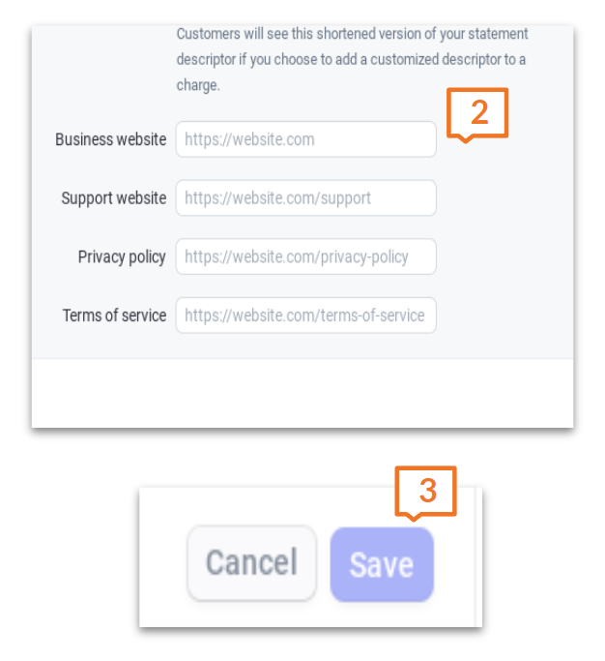Click the word 'charge.' in the description

pos(198,85)
